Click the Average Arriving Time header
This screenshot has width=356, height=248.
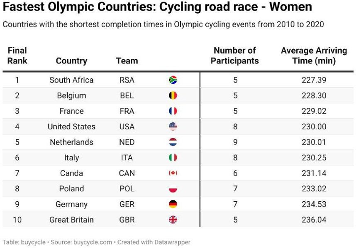(x=314, y=56)
